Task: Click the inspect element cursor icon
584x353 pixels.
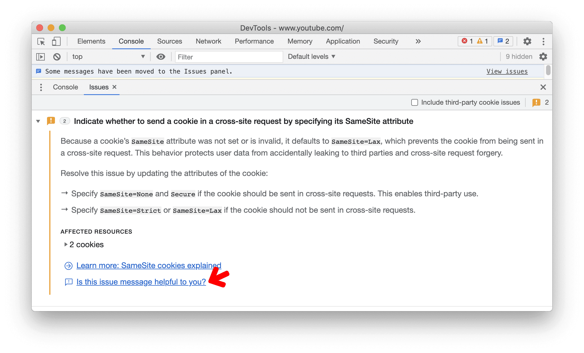Action: point(42,41)
